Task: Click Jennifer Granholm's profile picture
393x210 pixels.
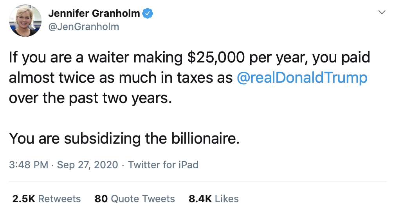Action: [25, 21]
